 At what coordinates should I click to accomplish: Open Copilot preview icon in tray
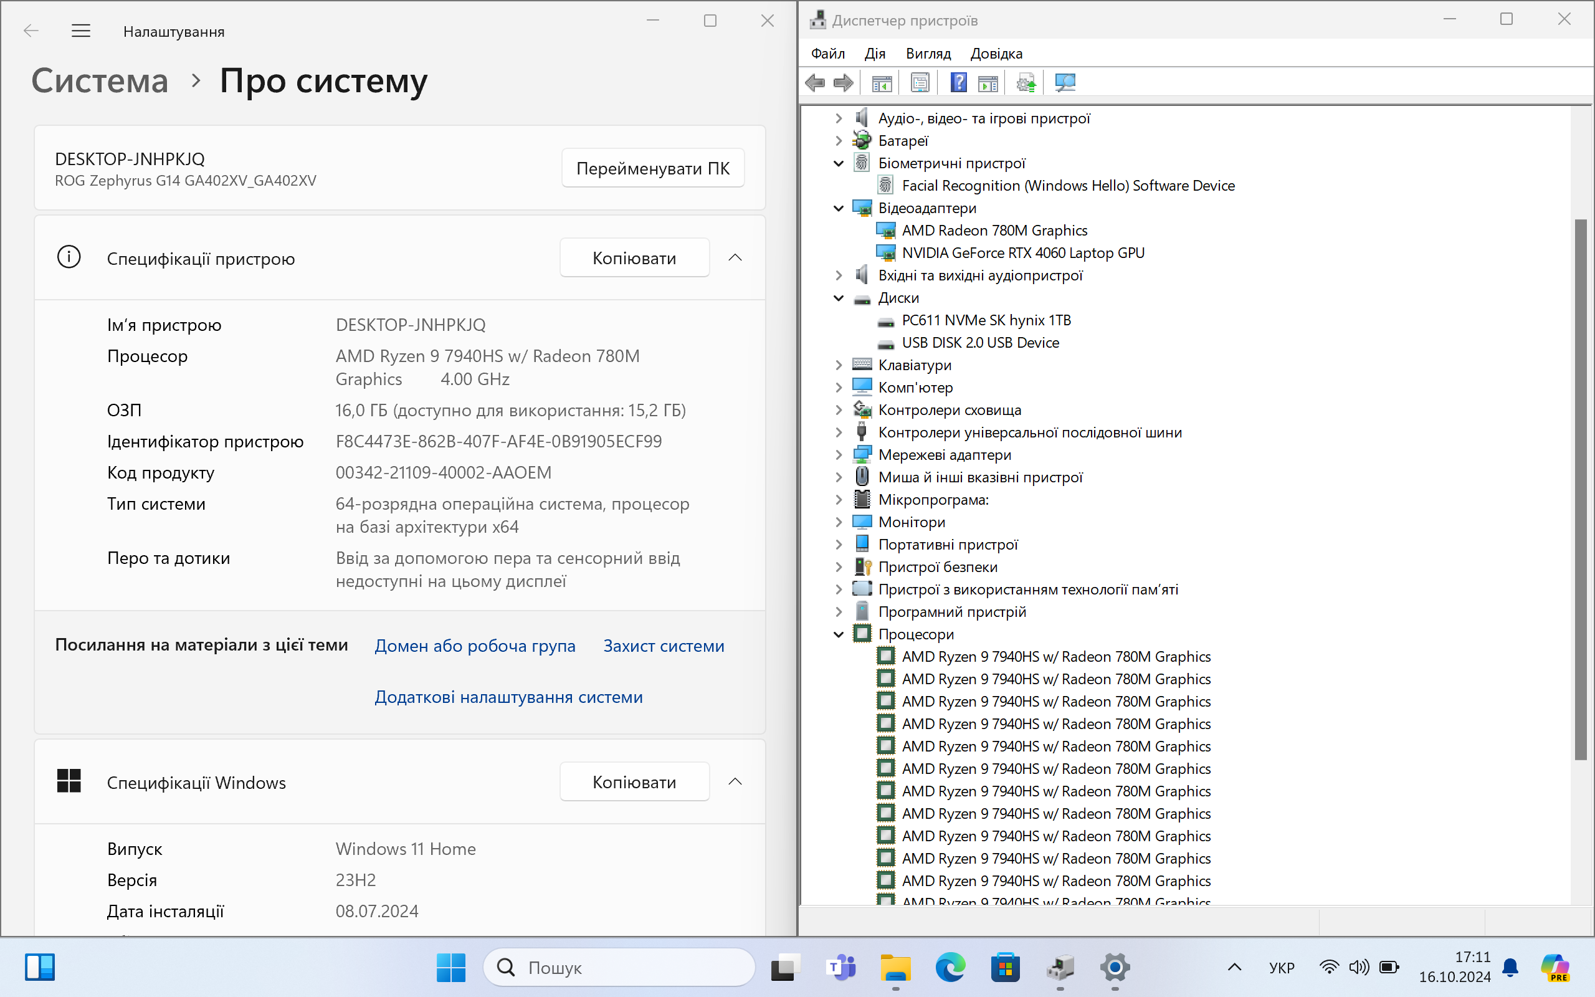click(1556, 967)
